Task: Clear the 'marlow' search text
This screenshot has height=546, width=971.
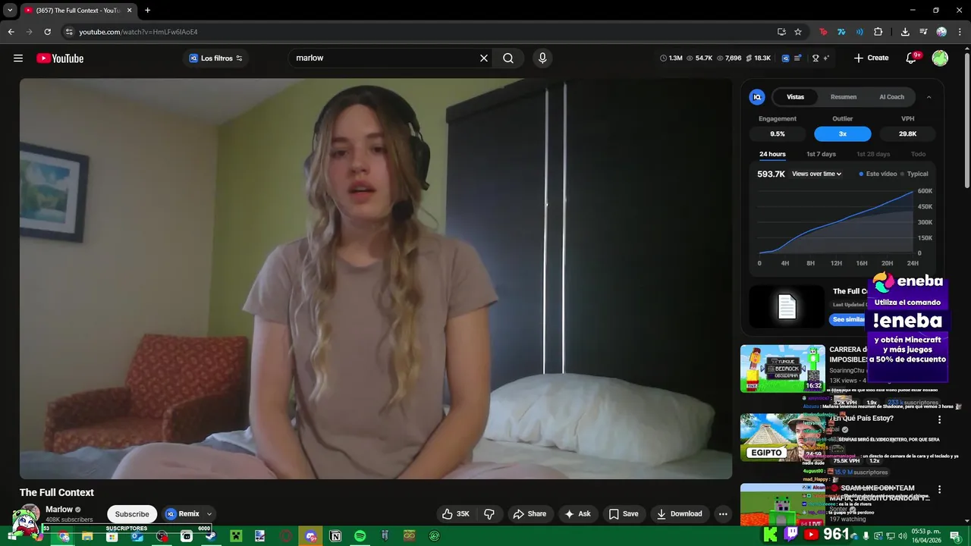Action: pyautogui.click(x=484, y=58)
